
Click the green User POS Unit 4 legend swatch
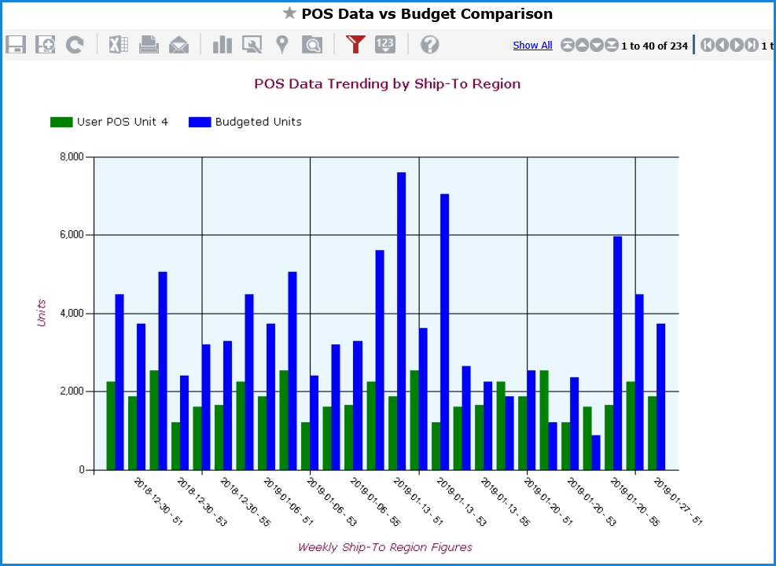(x=61, y=122)
